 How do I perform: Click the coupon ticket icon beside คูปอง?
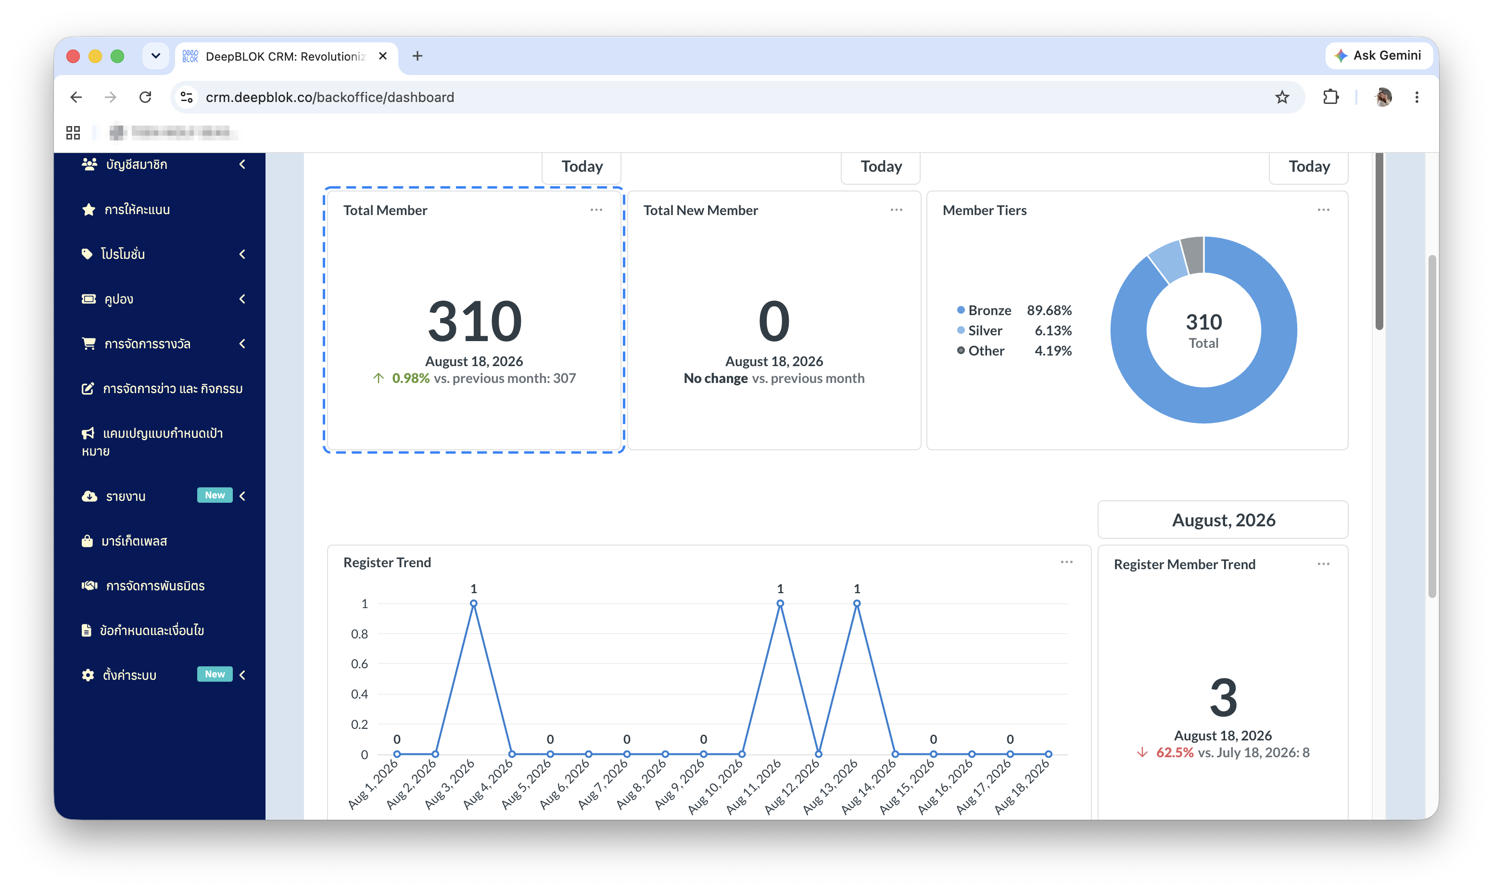pyautogui.click(x=88, y=298)
